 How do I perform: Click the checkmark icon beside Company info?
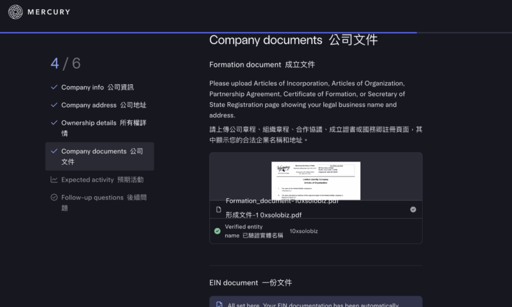pos(54,87)
